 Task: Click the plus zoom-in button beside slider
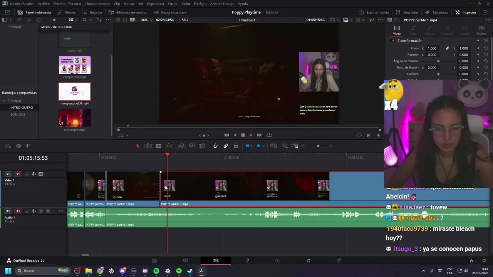coord(331,146)
